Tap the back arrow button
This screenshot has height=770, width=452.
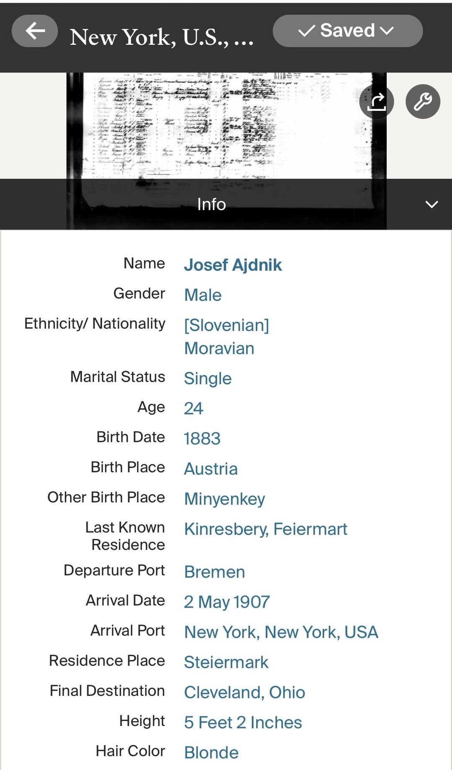(35, 31)
